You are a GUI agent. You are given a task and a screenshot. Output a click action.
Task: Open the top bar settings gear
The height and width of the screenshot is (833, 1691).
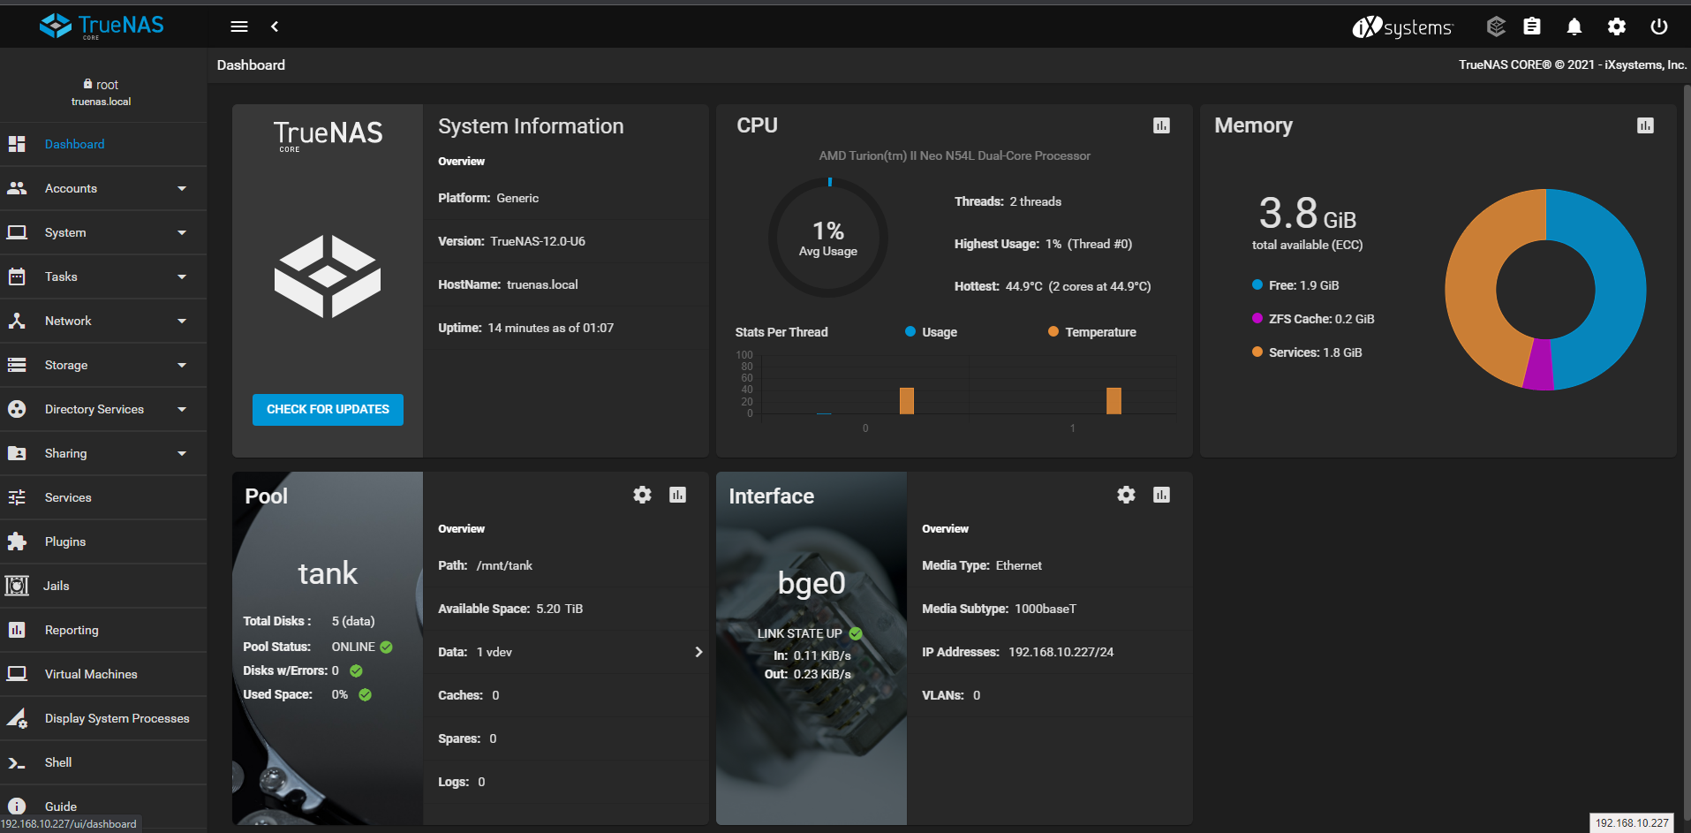[x=1617, y=27]
